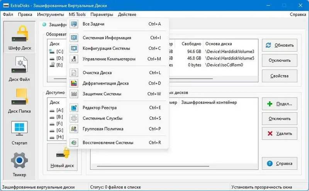Click the Групповая Политика icon
The height and width of the screenshot is (191, 309).
74,129
